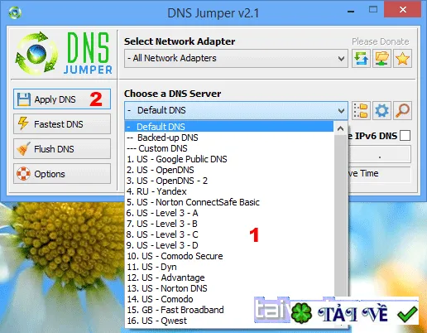Choose 2. US - OpenDNS
The width and height of the screenshot is (427, 333).
(229, 170)
